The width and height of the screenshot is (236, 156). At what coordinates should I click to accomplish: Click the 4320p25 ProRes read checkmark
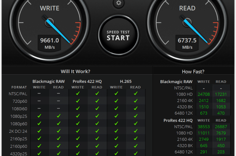97,153
